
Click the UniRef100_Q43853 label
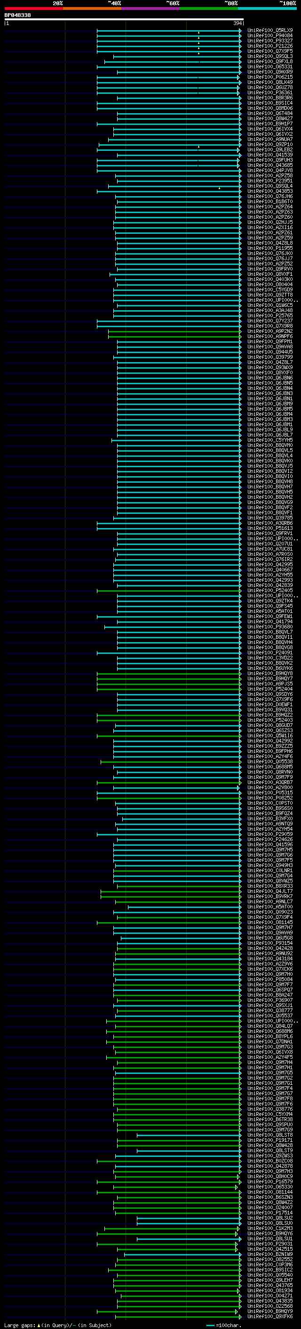click(270, 191)
